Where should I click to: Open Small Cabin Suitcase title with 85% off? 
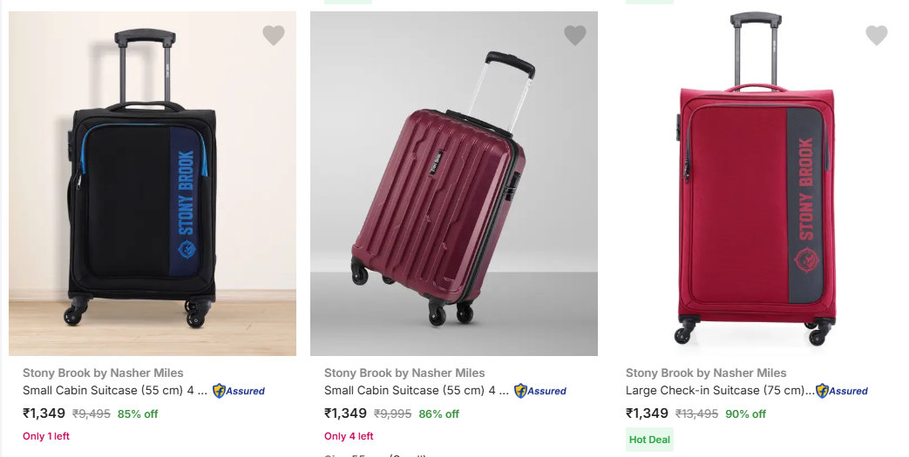coord(115,391)
